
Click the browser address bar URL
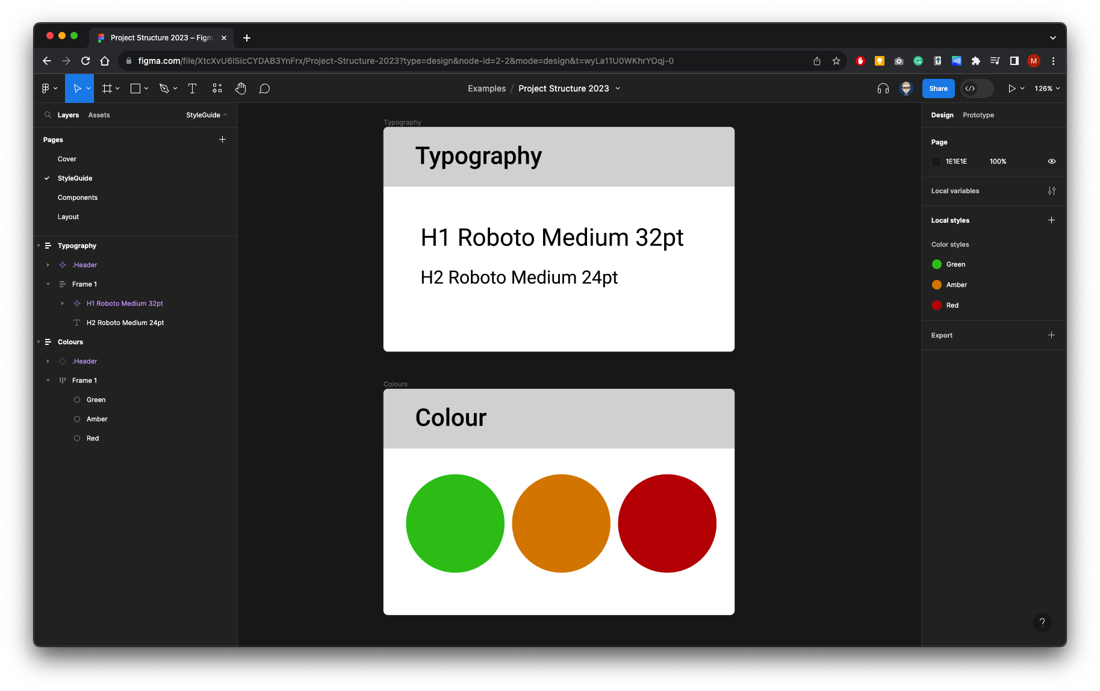click(x=405, y=61)
